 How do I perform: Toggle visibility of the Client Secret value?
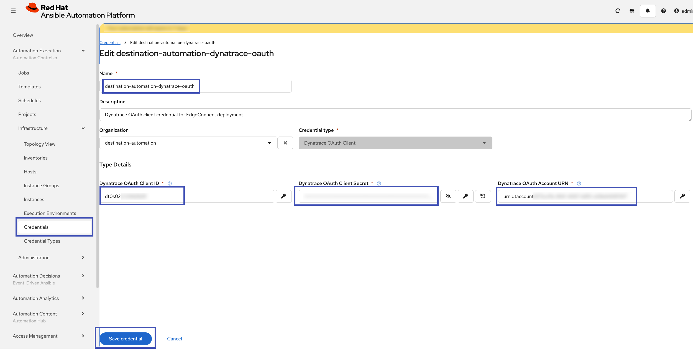[x=448, y=196]
